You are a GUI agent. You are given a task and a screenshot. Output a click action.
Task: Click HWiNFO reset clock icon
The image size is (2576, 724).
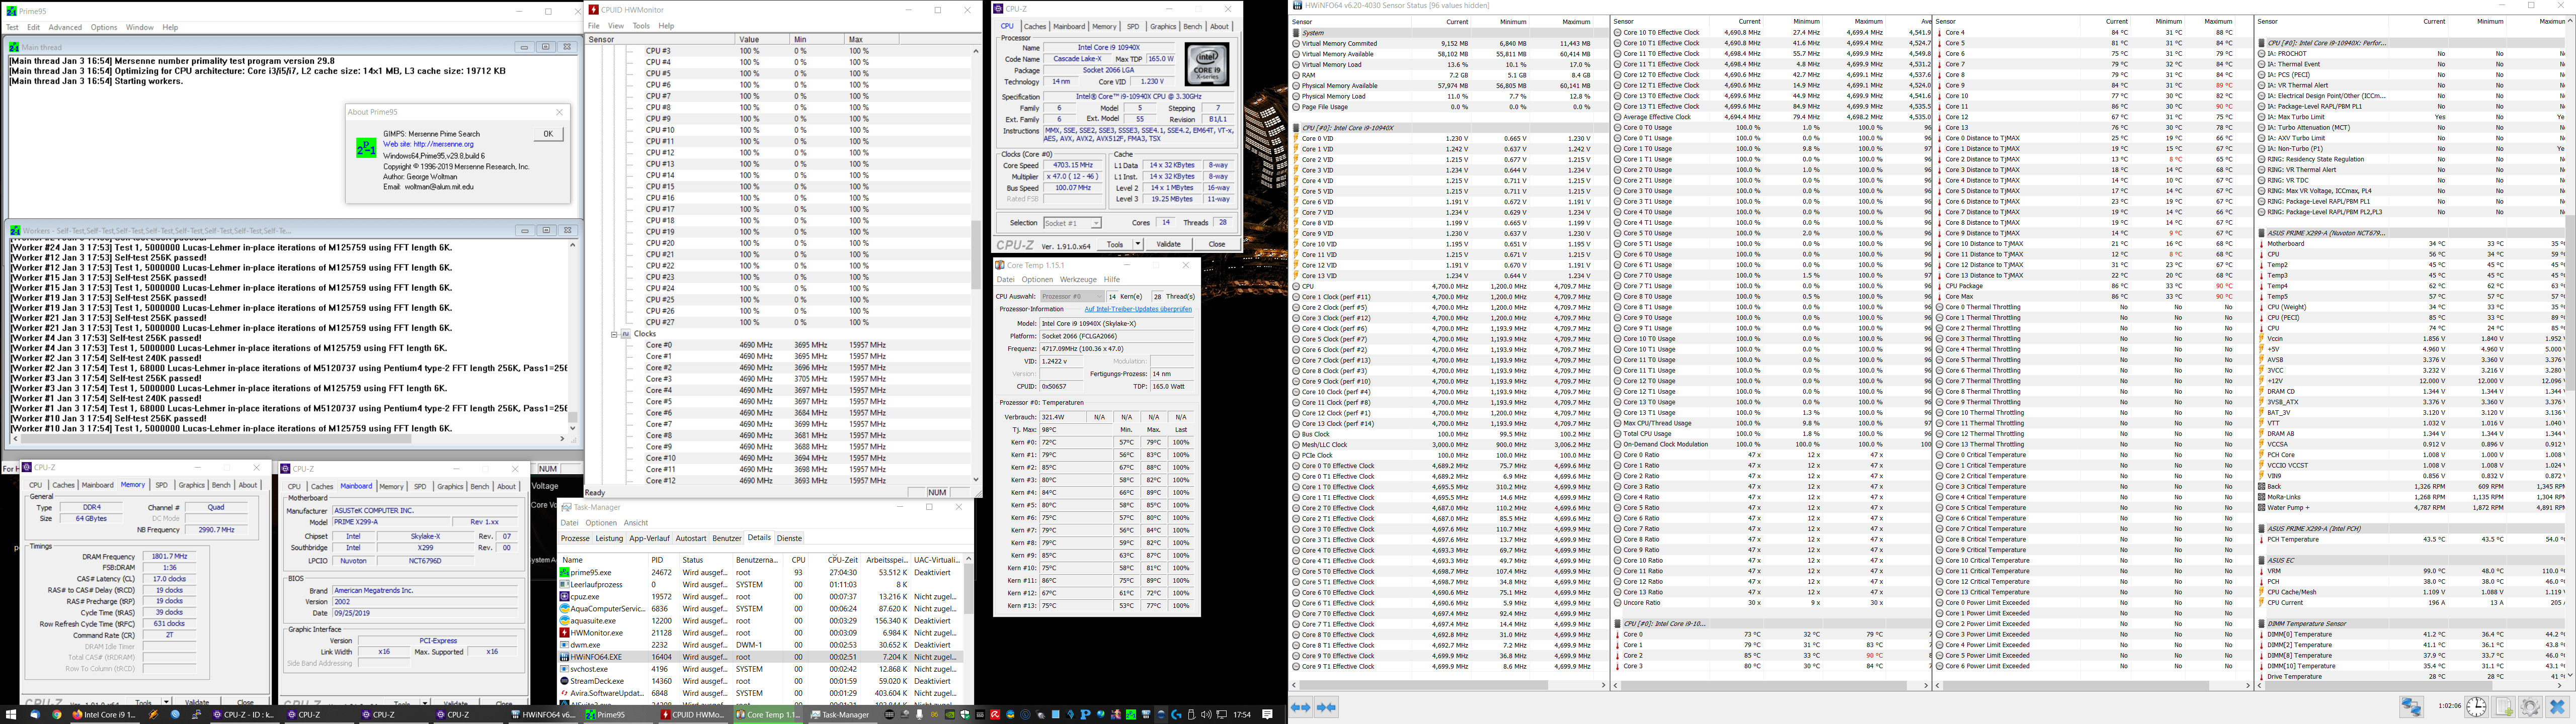2476,707
